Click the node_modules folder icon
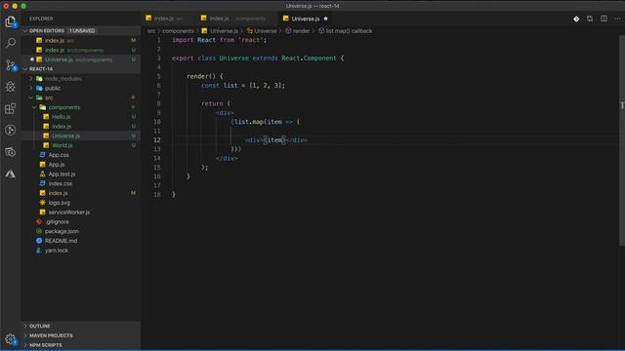The width and height of the screenshot is (625, 351). pyautogui.click(x=39, y=78)
